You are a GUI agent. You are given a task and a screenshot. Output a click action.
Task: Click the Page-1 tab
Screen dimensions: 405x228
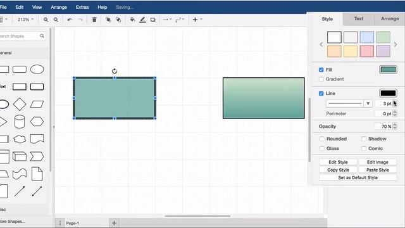pyautogui.click(x=72, y=223)
